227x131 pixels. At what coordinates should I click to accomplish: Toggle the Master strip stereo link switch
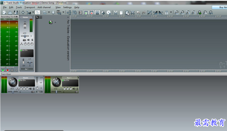[x=24, y=40]
